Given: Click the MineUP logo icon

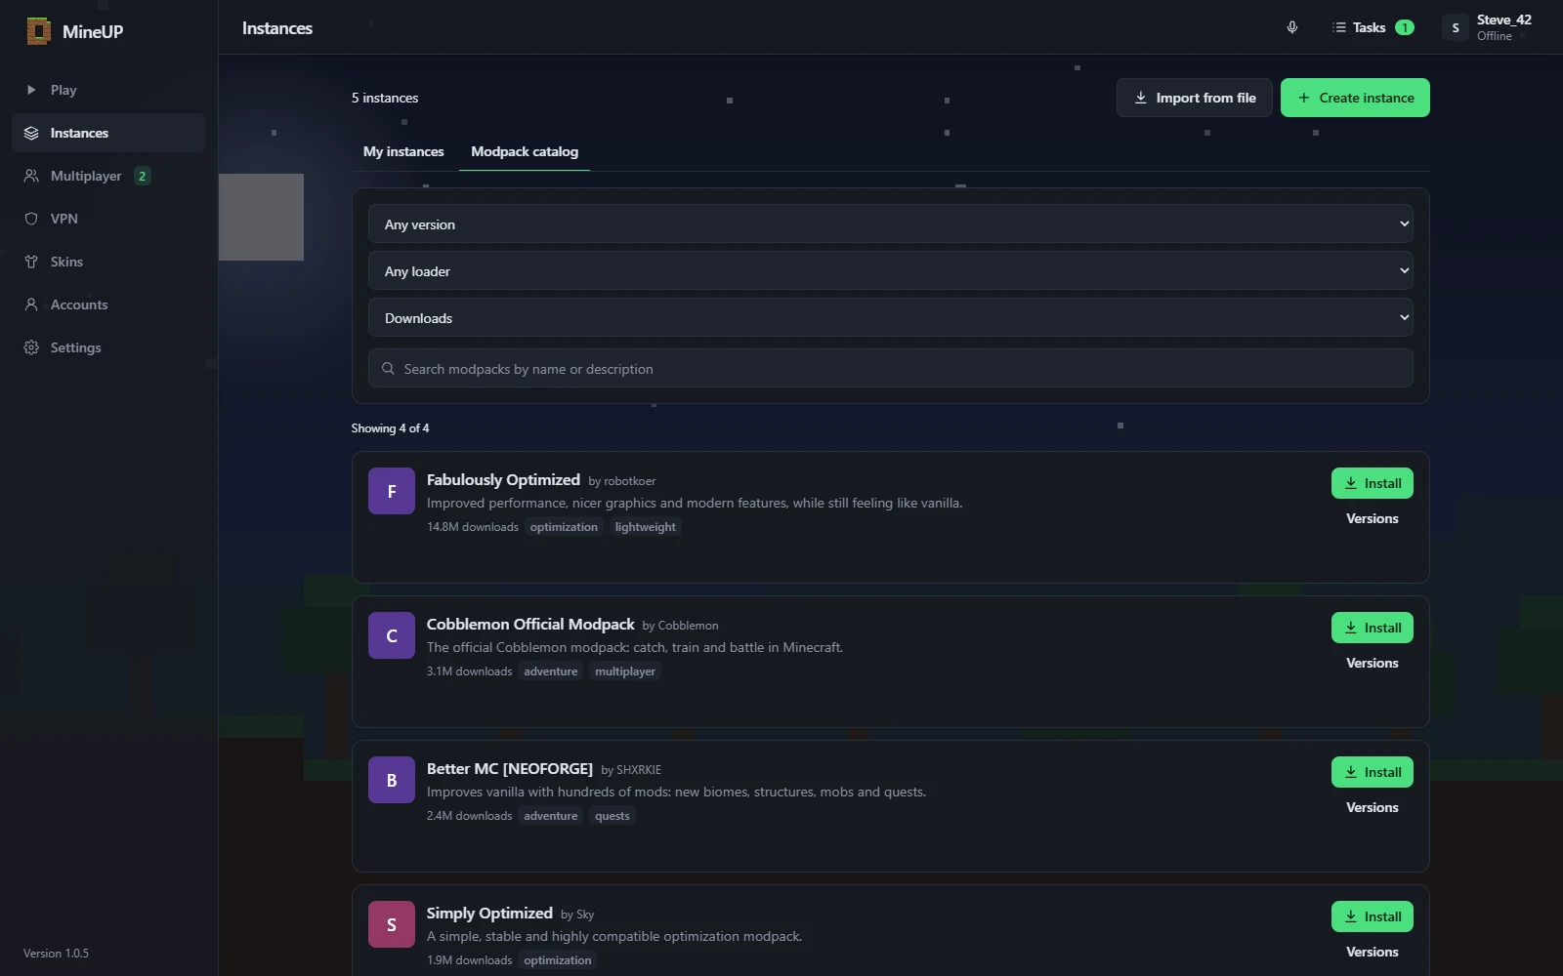Looking at the screenshot, I should pos(38,31).
